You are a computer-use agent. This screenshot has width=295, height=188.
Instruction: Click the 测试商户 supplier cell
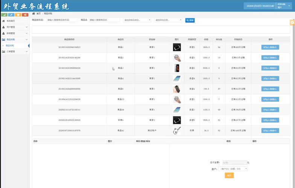pos(152,130)
